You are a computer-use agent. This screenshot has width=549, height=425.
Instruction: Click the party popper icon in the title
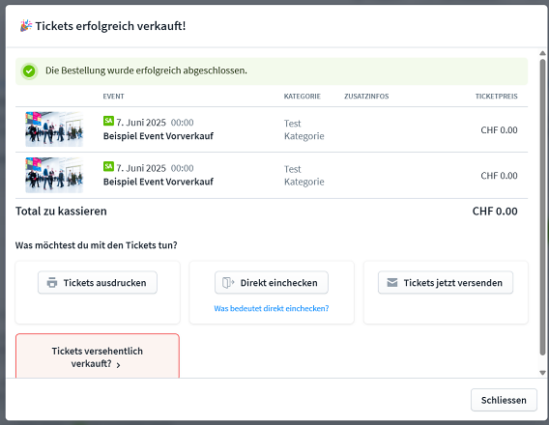click(x=26, y=26)
